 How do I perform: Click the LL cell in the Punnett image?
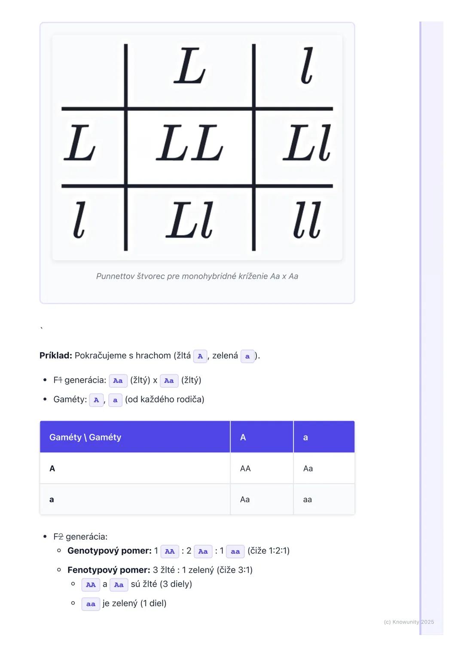click(x=189, y=144)
